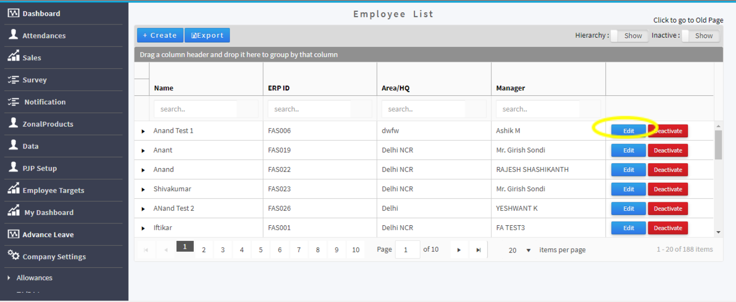Click the table scrollbar down arrow
This screenshot has height=302, width=736.
pos(718,233)
